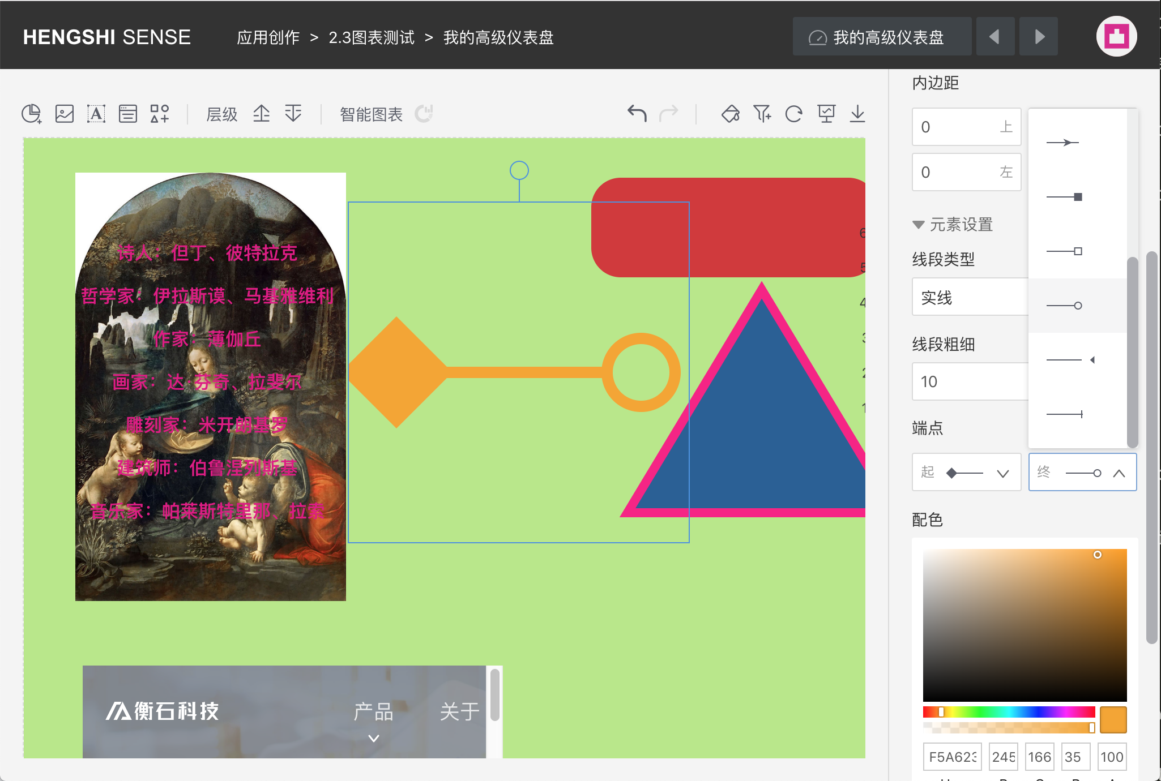Viewport: 1161px width, 781px height.
Task: Open the 线段类型 line type dropdown showing 实线
Action: tap(970, 297)
